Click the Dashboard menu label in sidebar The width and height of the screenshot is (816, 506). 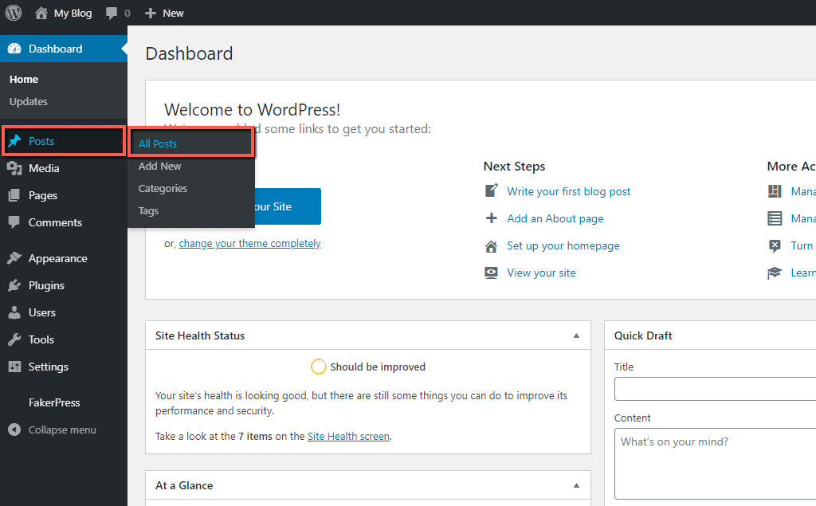[55, 49]
